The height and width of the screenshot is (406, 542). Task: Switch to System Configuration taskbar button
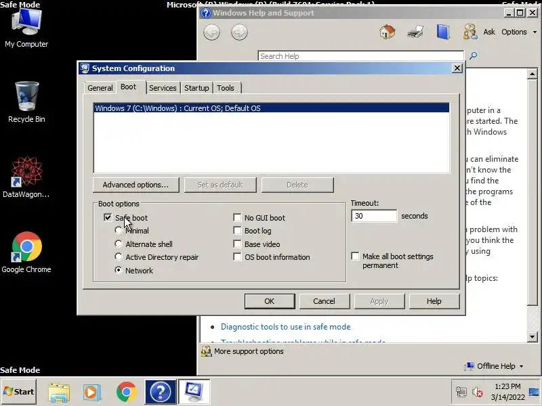(x=194, y=392)
